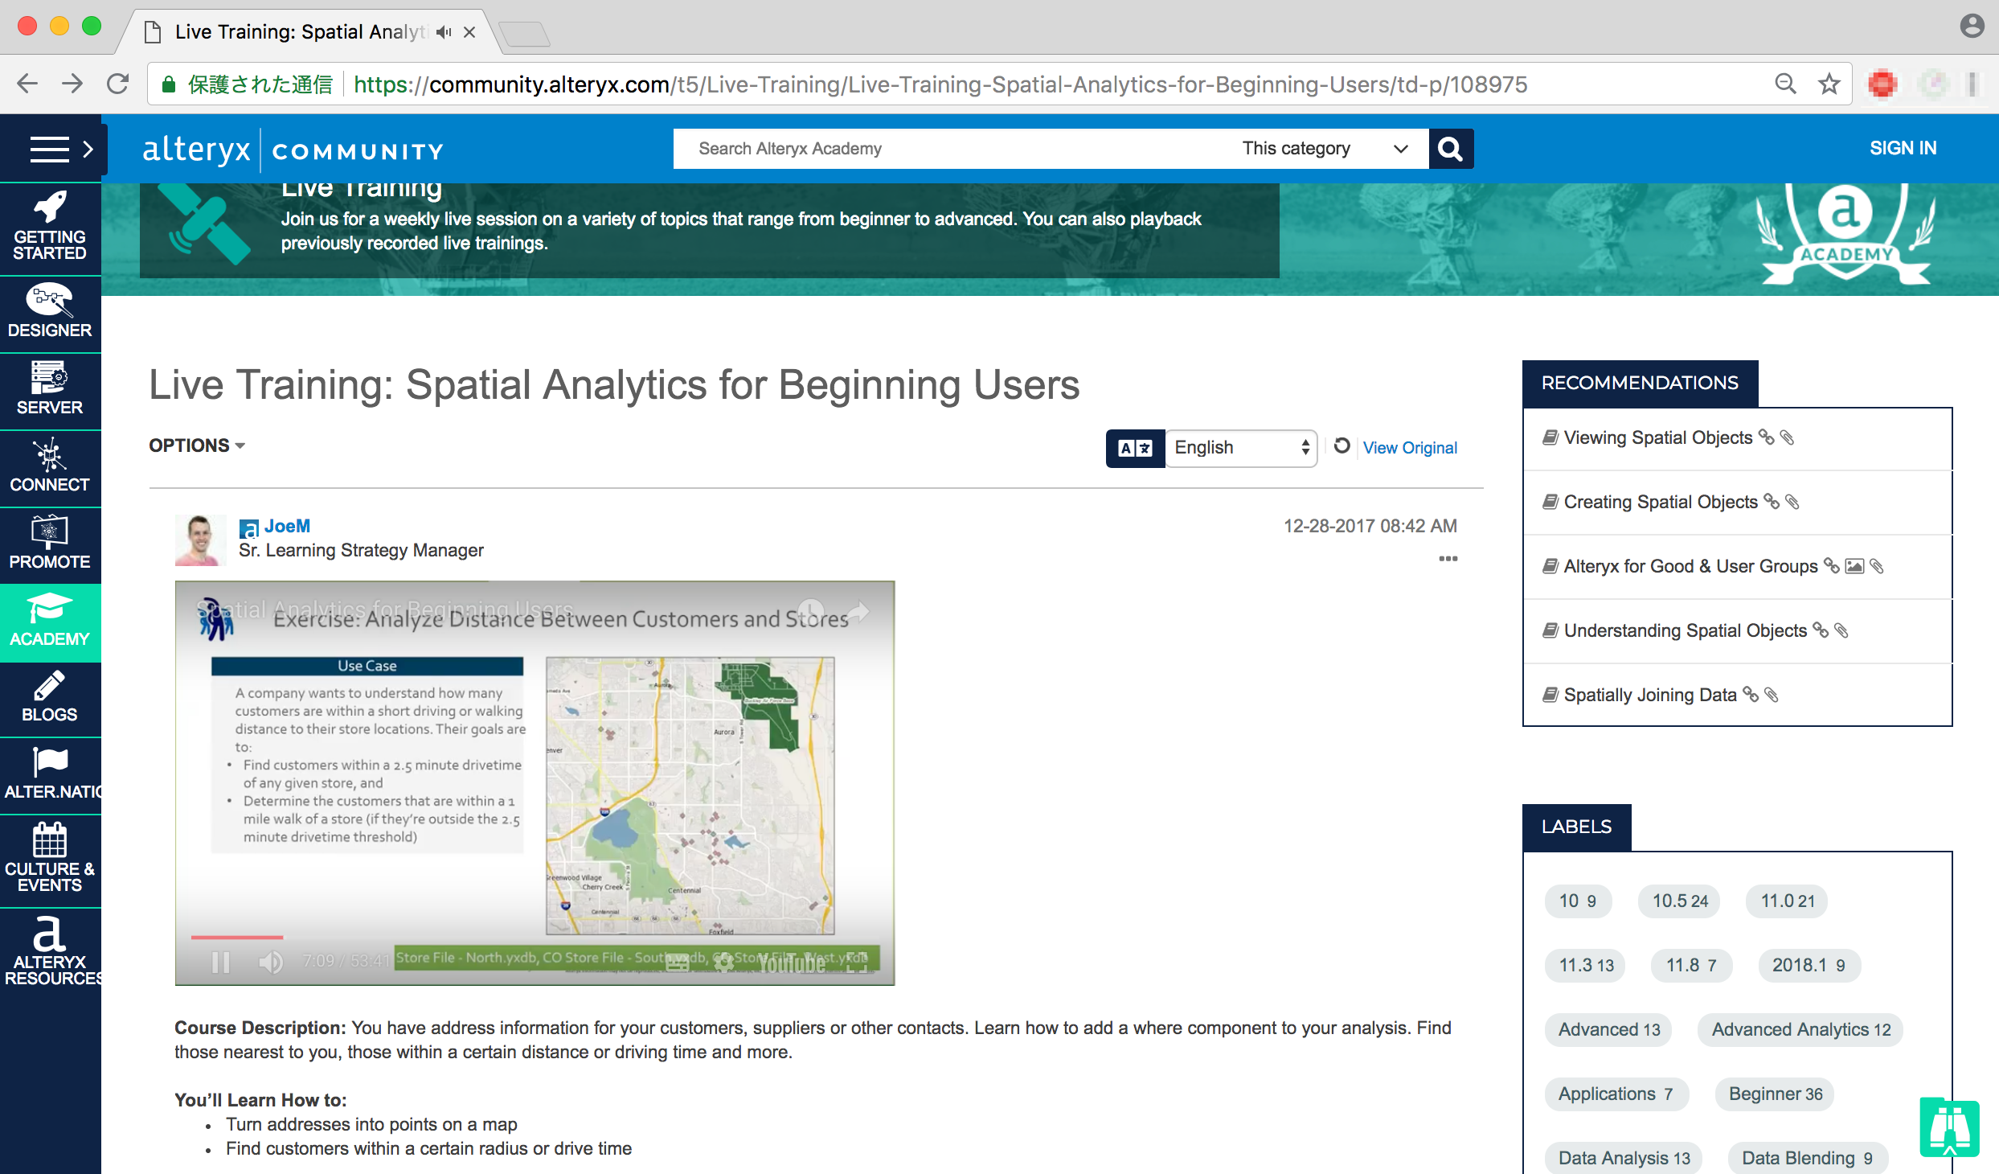This screenshot has width=1999, height=1174.
Task: Click the red browser extension icon
Action: 1882,84
